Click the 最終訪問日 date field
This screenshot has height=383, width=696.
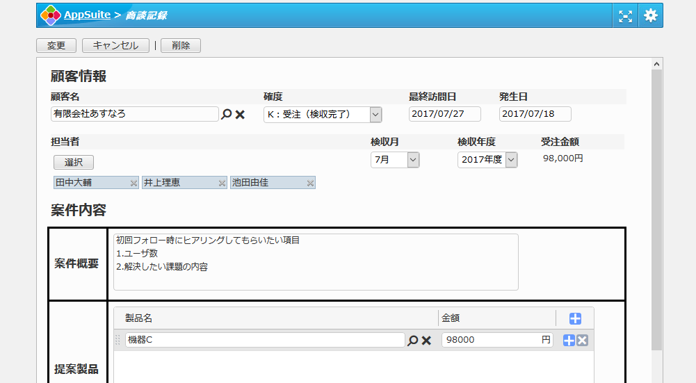[x=445, y=114]
